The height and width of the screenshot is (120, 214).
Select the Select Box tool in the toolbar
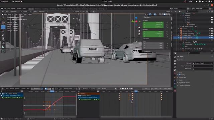pos(3,19)
